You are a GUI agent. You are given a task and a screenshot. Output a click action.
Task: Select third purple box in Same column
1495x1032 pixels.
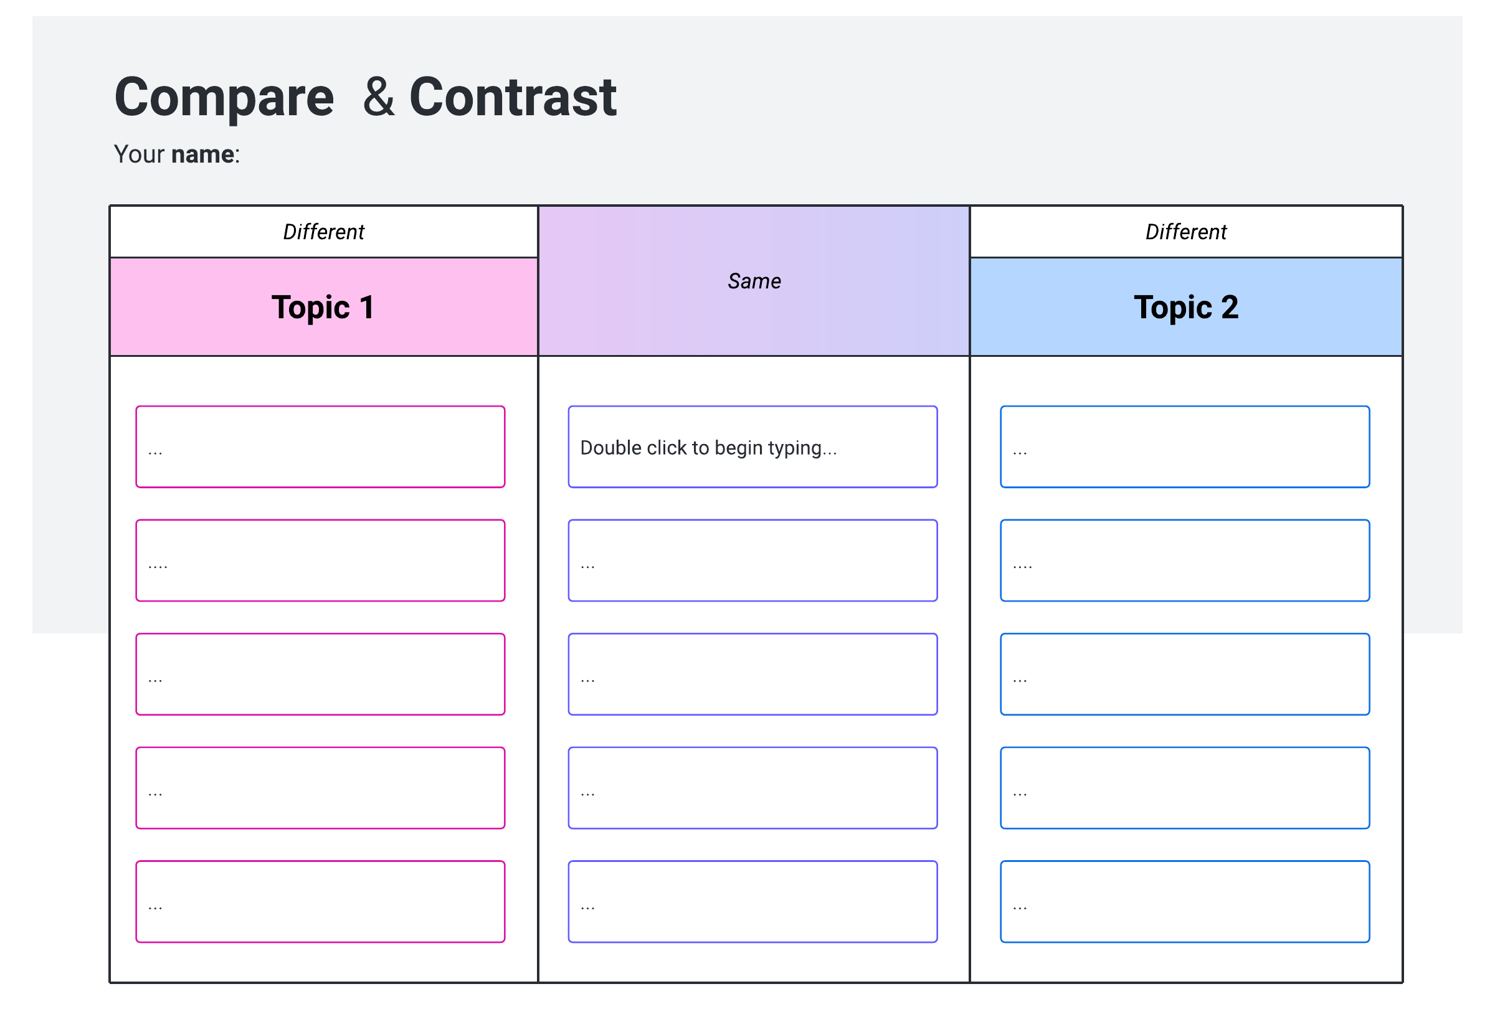click(x=752, y=675)
